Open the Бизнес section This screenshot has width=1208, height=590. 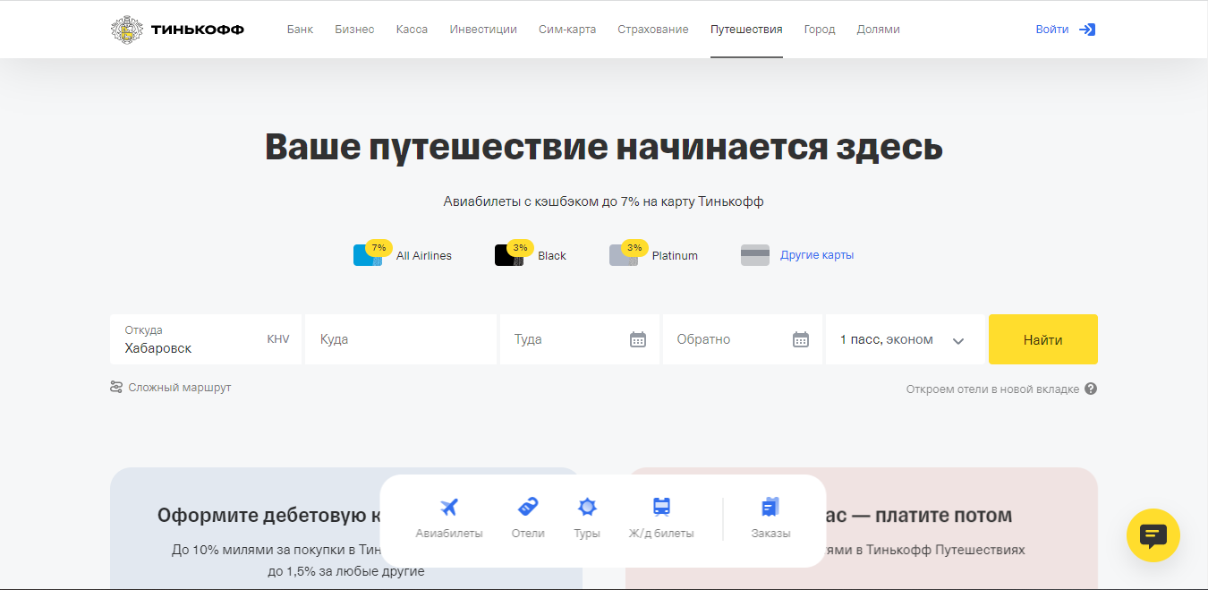tap(354, 30)
